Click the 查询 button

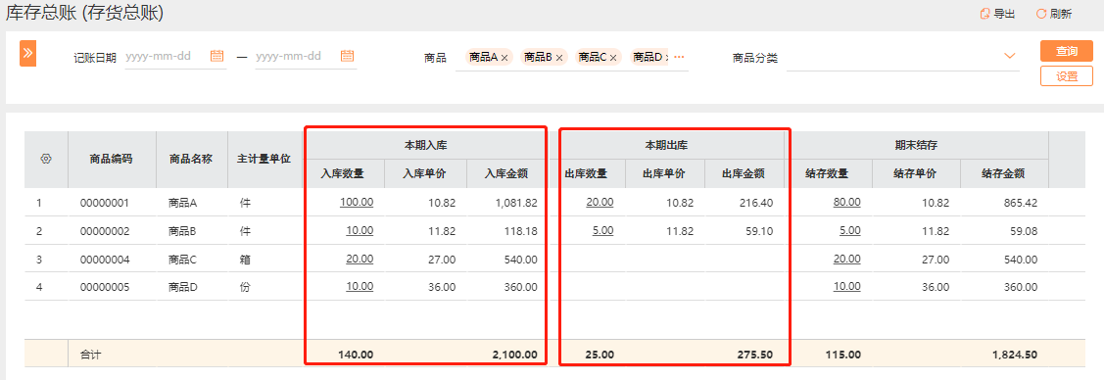click(x=1067, y=51)
